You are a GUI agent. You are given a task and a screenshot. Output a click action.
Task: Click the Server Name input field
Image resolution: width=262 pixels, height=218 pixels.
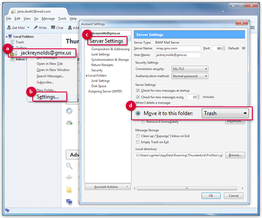(x=179, y=48)
